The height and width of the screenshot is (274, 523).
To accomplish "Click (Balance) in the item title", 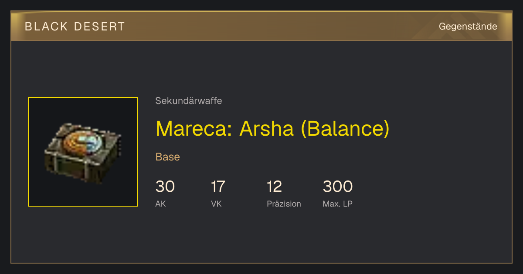I will (x=345, y=129).
